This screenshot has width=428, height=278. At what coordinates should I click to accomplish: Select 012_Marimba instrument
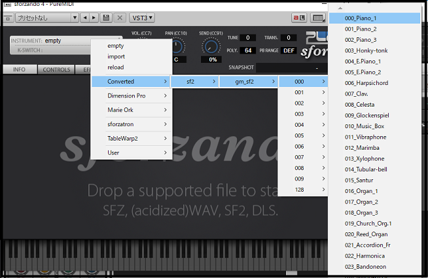coord(374,148)
